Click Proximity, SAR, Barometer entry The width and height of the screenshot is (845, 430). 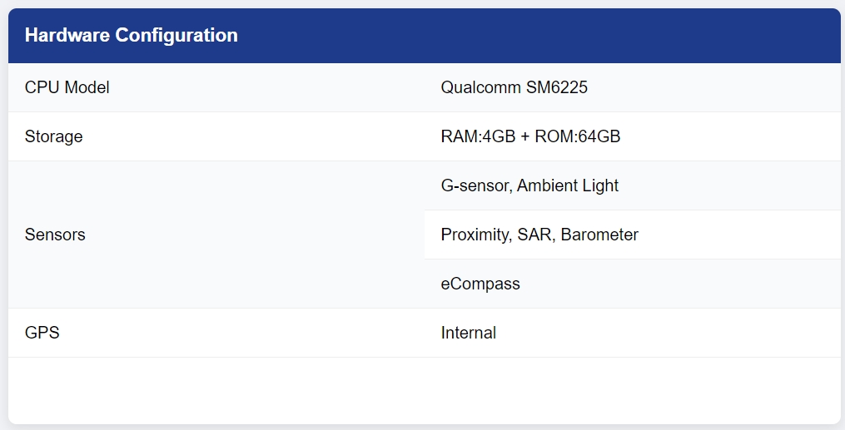click(x=539, y=235)
